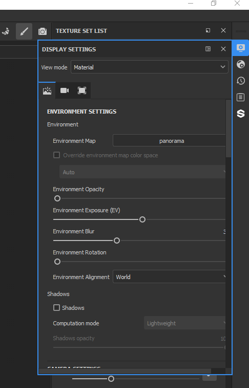The height and width of the screenshot is (388, 249).
Task: Switch to the camera settings tab
Action: 65,90
